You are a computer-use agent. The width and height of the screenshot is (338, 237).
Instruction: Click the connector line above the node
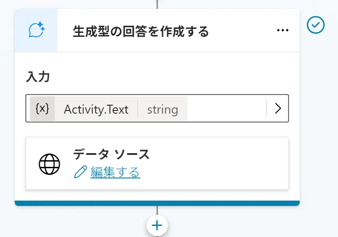click(x=157, y=4)
